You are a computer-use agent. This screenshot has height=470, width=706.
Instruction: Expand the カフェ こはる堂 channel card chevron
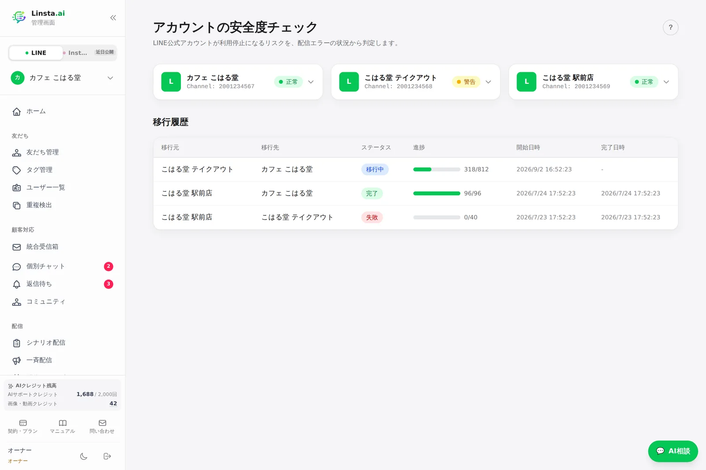311,82
